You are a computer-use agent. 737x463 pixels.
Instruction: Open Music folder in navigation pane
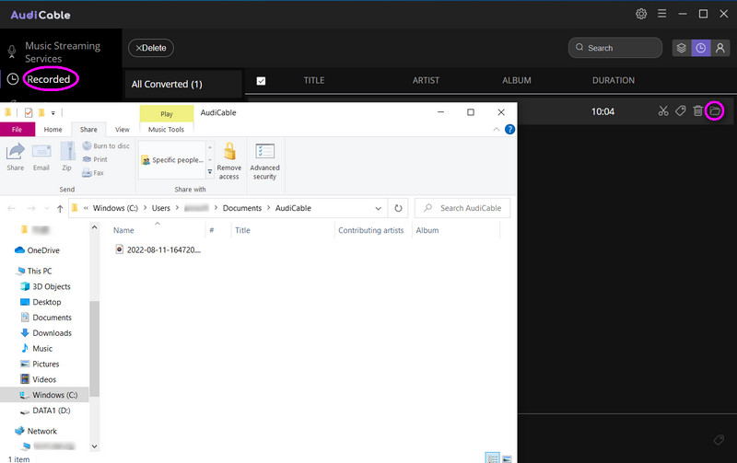pos(37,349)
